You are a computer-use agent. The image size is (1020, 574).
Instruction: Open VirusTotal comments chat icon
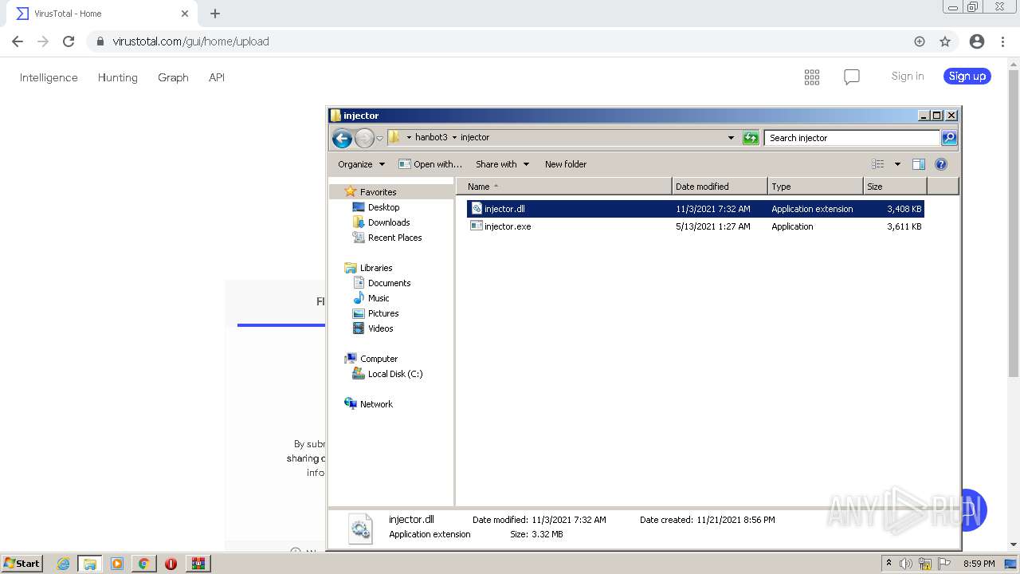pos(852,77)
